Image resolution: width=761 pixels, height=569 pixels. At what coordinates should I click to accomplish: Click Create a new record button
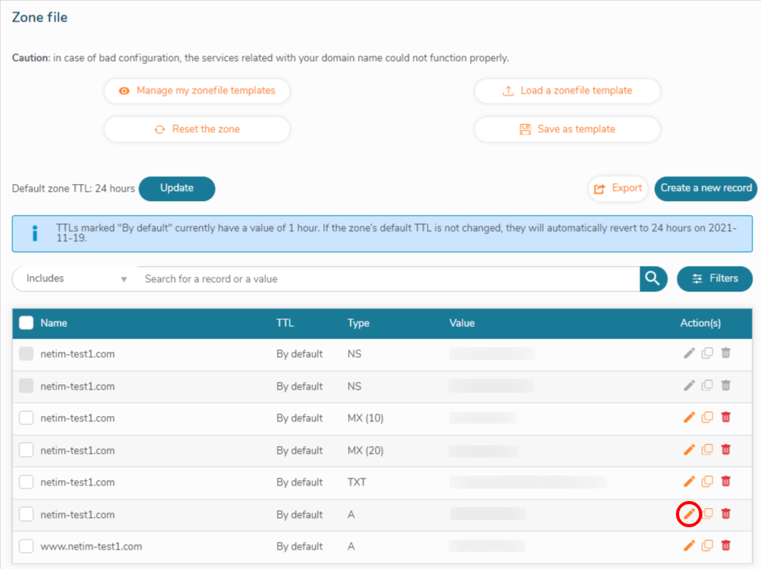pos(705,188)
